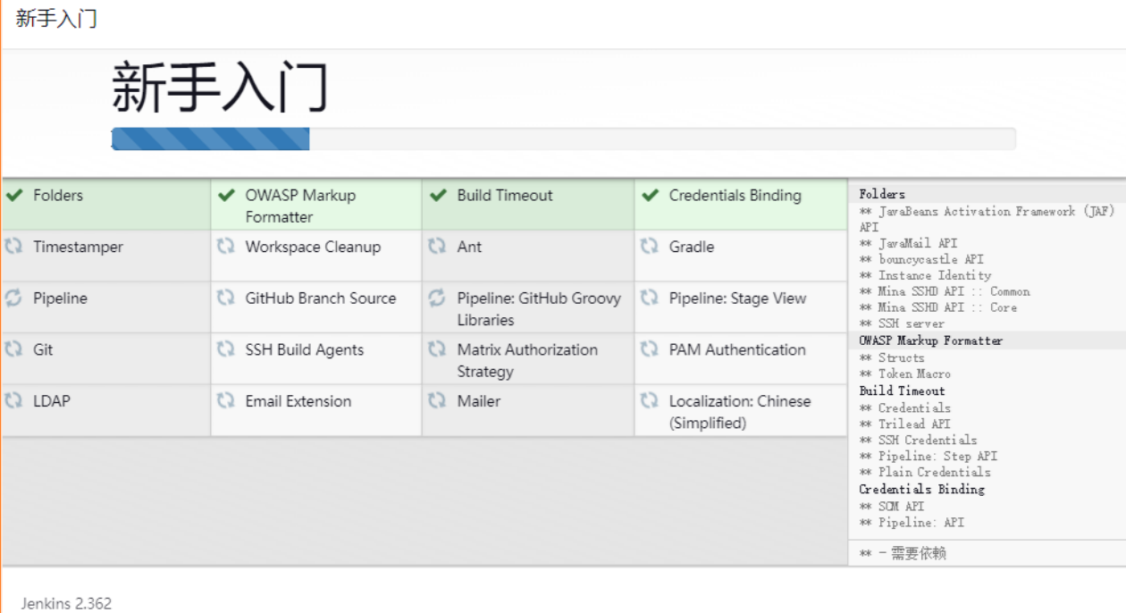Click the JavaMail API log line
This screenshot has width=1126, height=613.
click(x=908, y=243)
